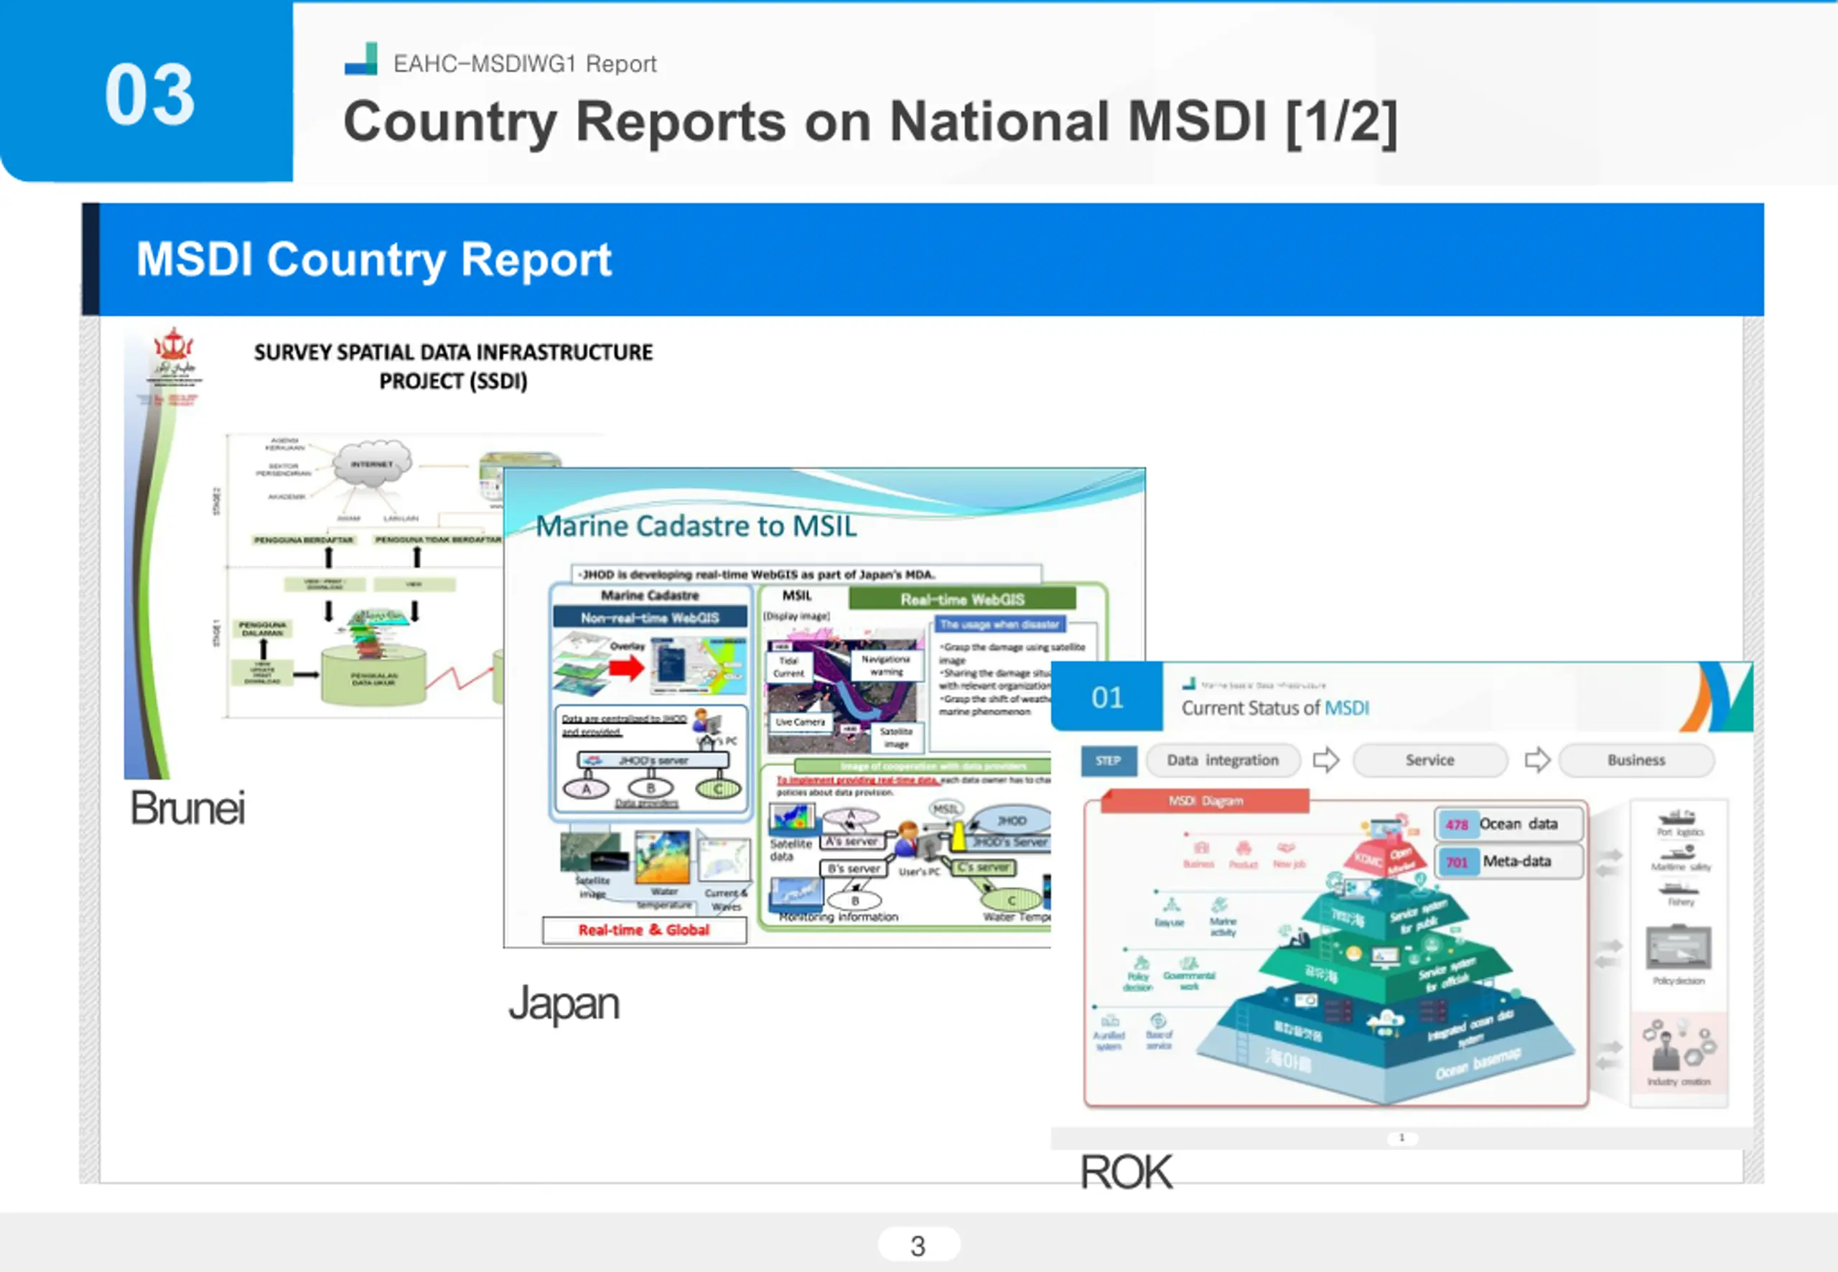This screenshot has height=1272, width=1838.
Task: Click the JHOD's server bar in Marine Cadastre
Action: pyautogui.click(x=653, y=760)
